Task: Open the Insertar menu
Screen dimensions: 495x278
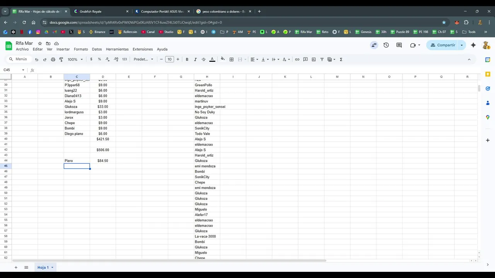Action: tap(63, 49)
